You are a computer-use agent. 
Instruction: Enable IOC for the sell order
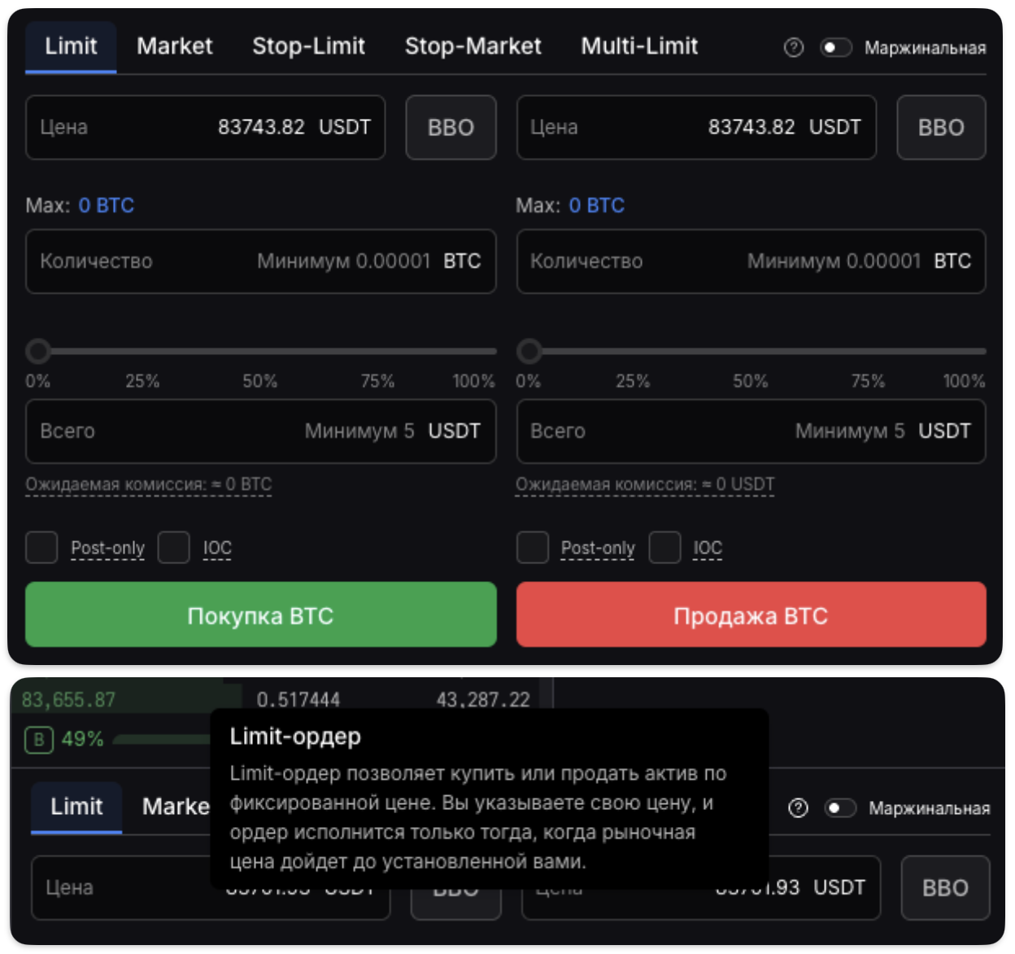point(664,548)
